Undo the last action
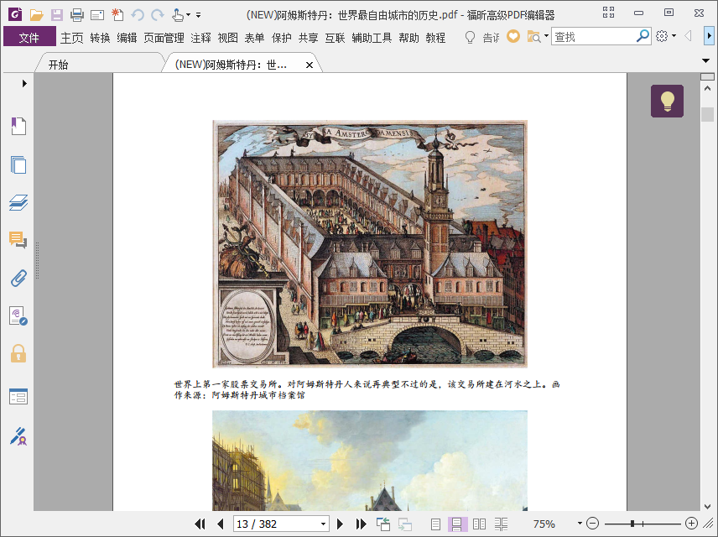Image resolution: width=718 pixels, height=537 pixels. coord(138,15)
